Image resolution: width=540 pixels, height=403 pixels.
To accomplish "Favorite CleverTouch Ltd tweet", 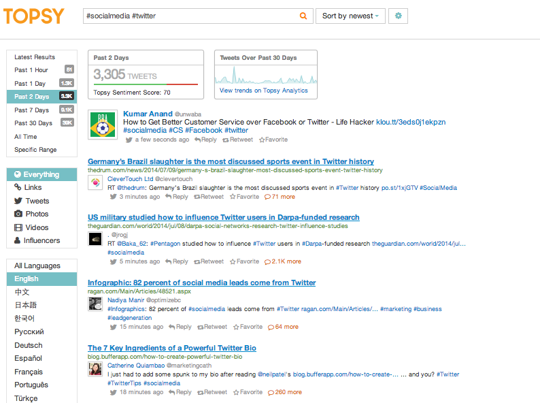I will [245, 197].
